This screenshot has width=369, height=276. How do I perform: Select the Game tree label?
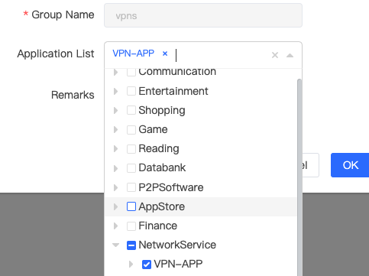153,130
